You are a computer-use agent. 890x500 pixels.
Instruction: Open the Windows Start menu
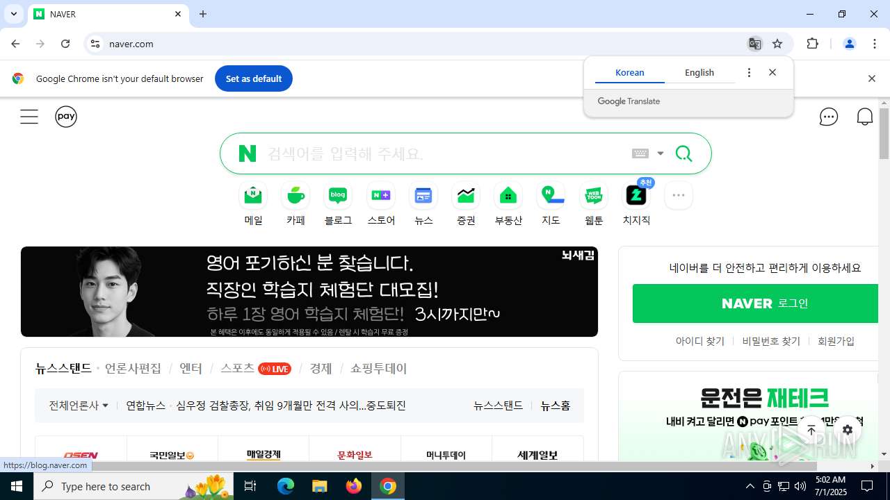click(x=17, y=486)
